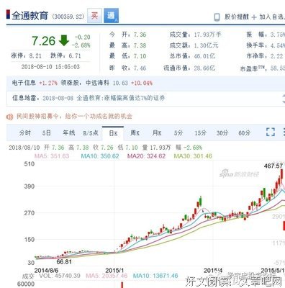Click the speaker announcement icon
This screenshot has width=285, height=288.
(x=9, y=117)
